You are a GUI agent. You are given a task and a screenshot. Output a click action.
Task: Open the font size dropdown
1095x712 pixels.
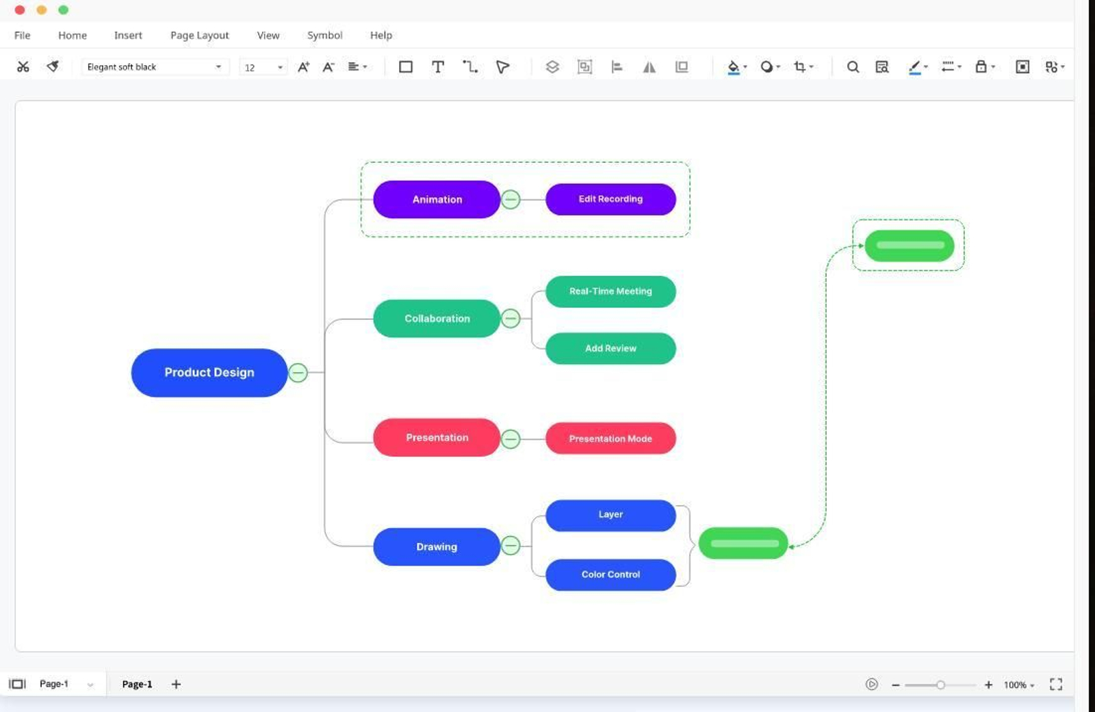(x=279, y=66)
